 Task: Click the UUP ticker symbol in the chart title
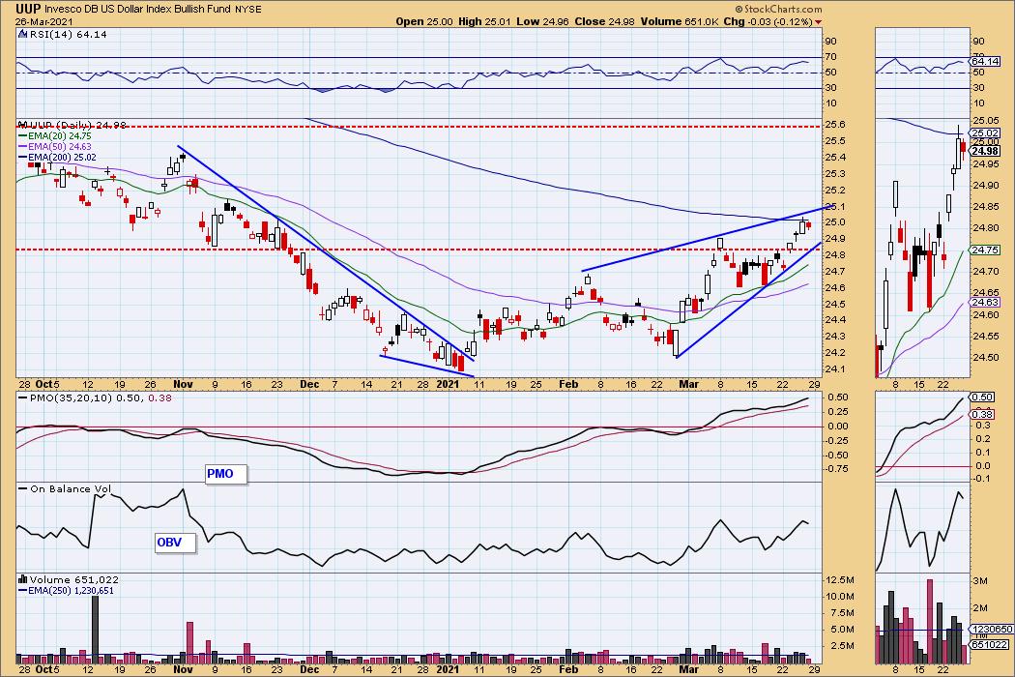pos(28,9)
